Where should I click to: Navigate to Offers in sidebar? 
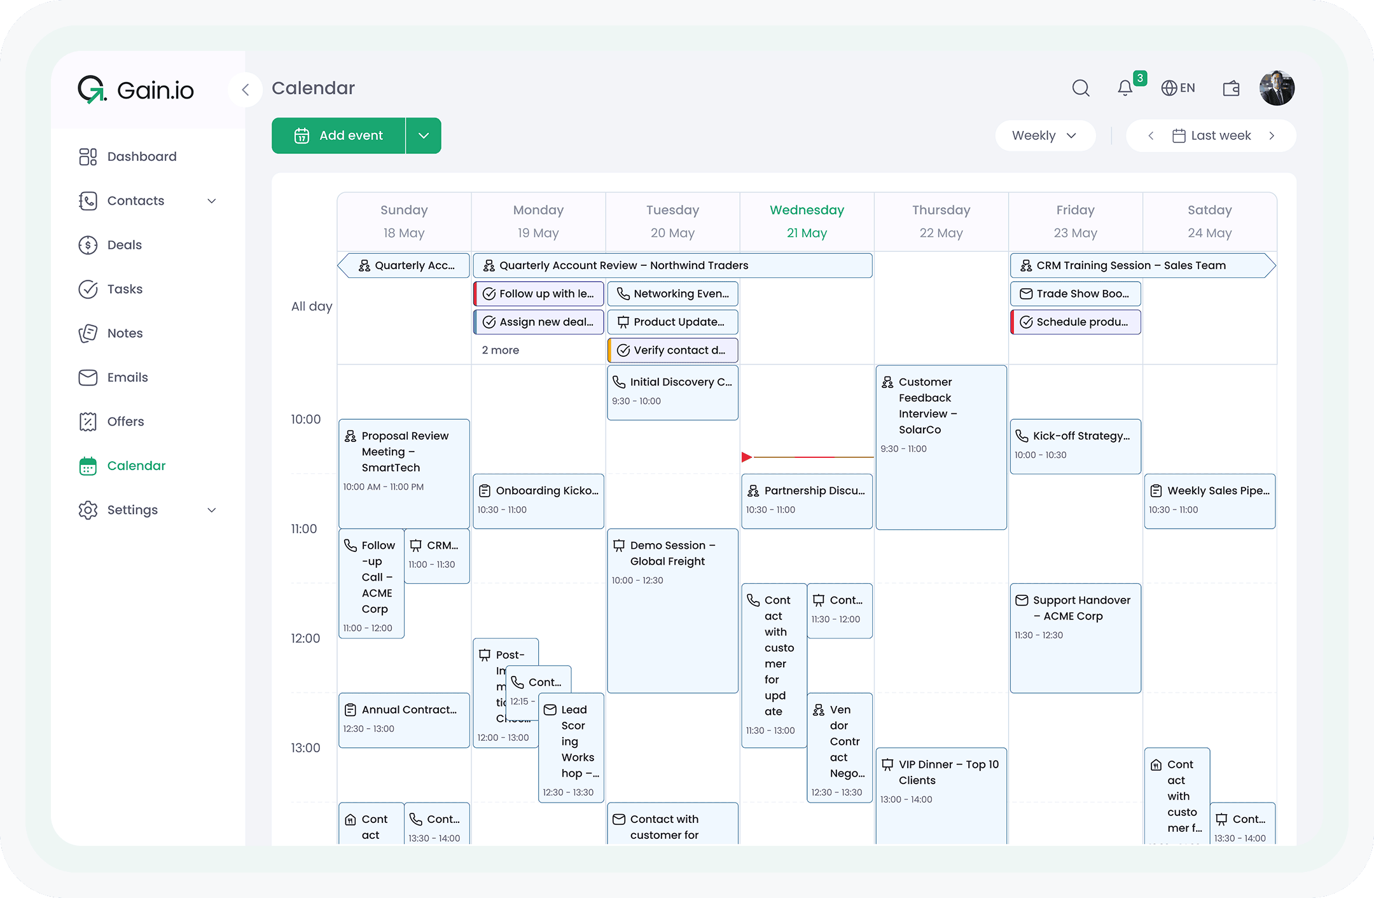125,421
